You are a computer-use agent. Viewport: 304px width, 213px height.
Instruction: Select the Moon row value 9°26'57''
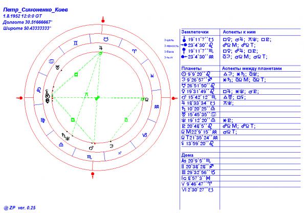197,80
